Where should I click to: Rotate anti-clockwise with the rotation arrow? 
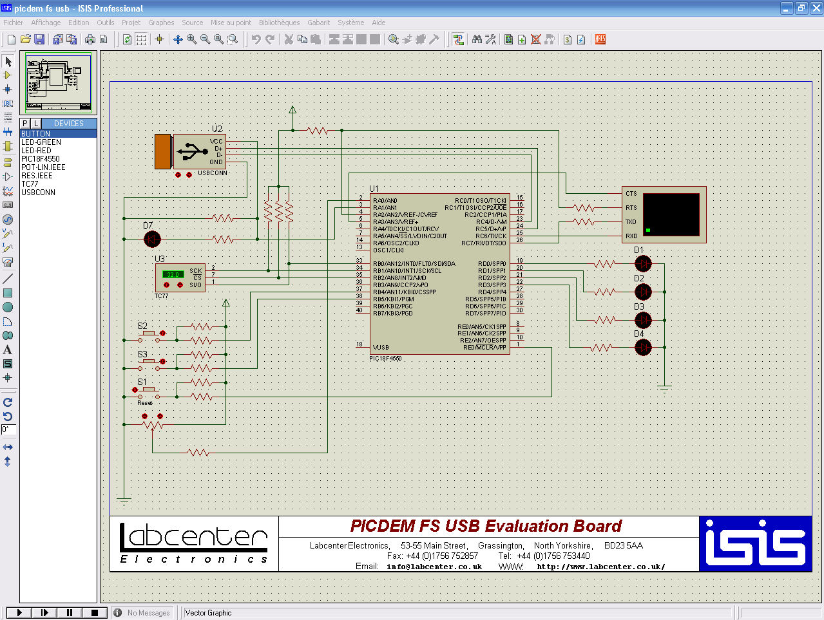click(x=8, y=416)
